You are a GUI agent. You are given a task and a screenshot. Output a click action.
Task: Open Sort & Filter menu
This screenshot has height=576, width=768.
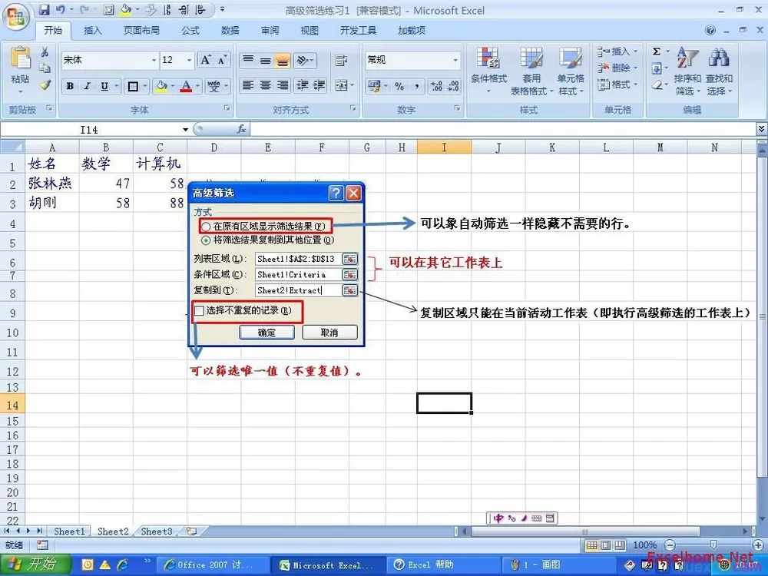(687, 70)
